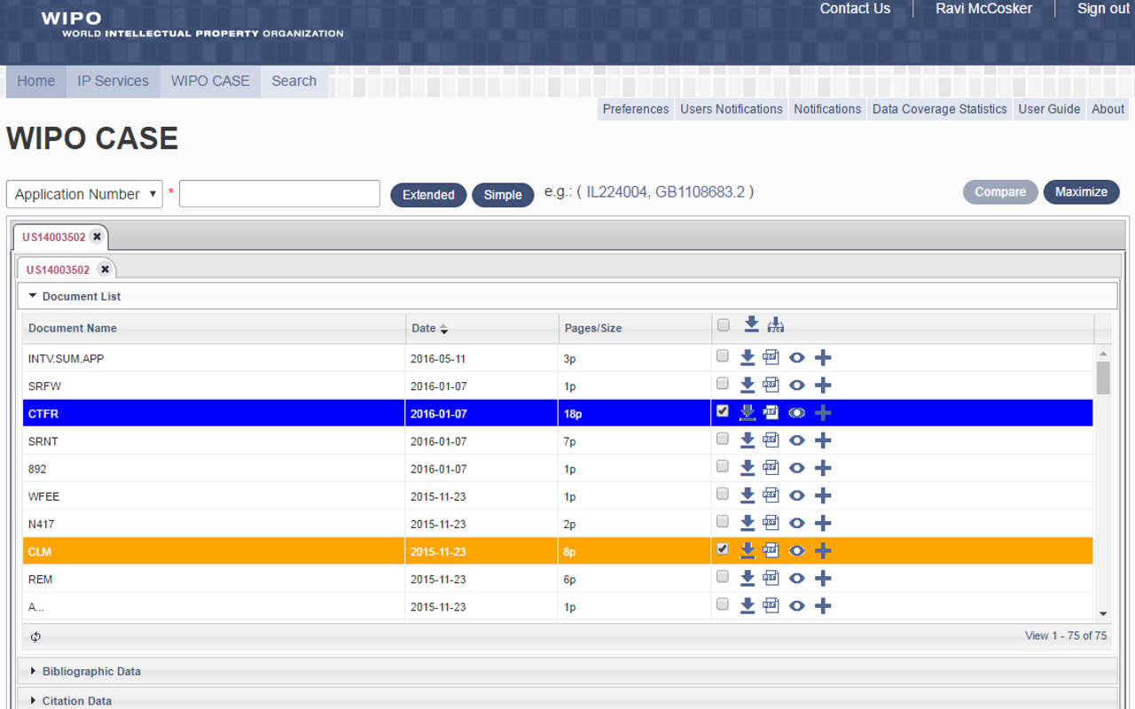Open the WIPO CASE menu item
Viewport: 1135px width, 709px height.
(210, 81)
